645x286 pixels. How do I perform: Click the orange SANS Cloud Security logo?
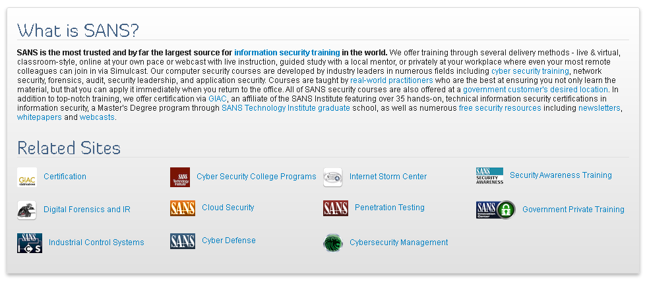(183, 208)
